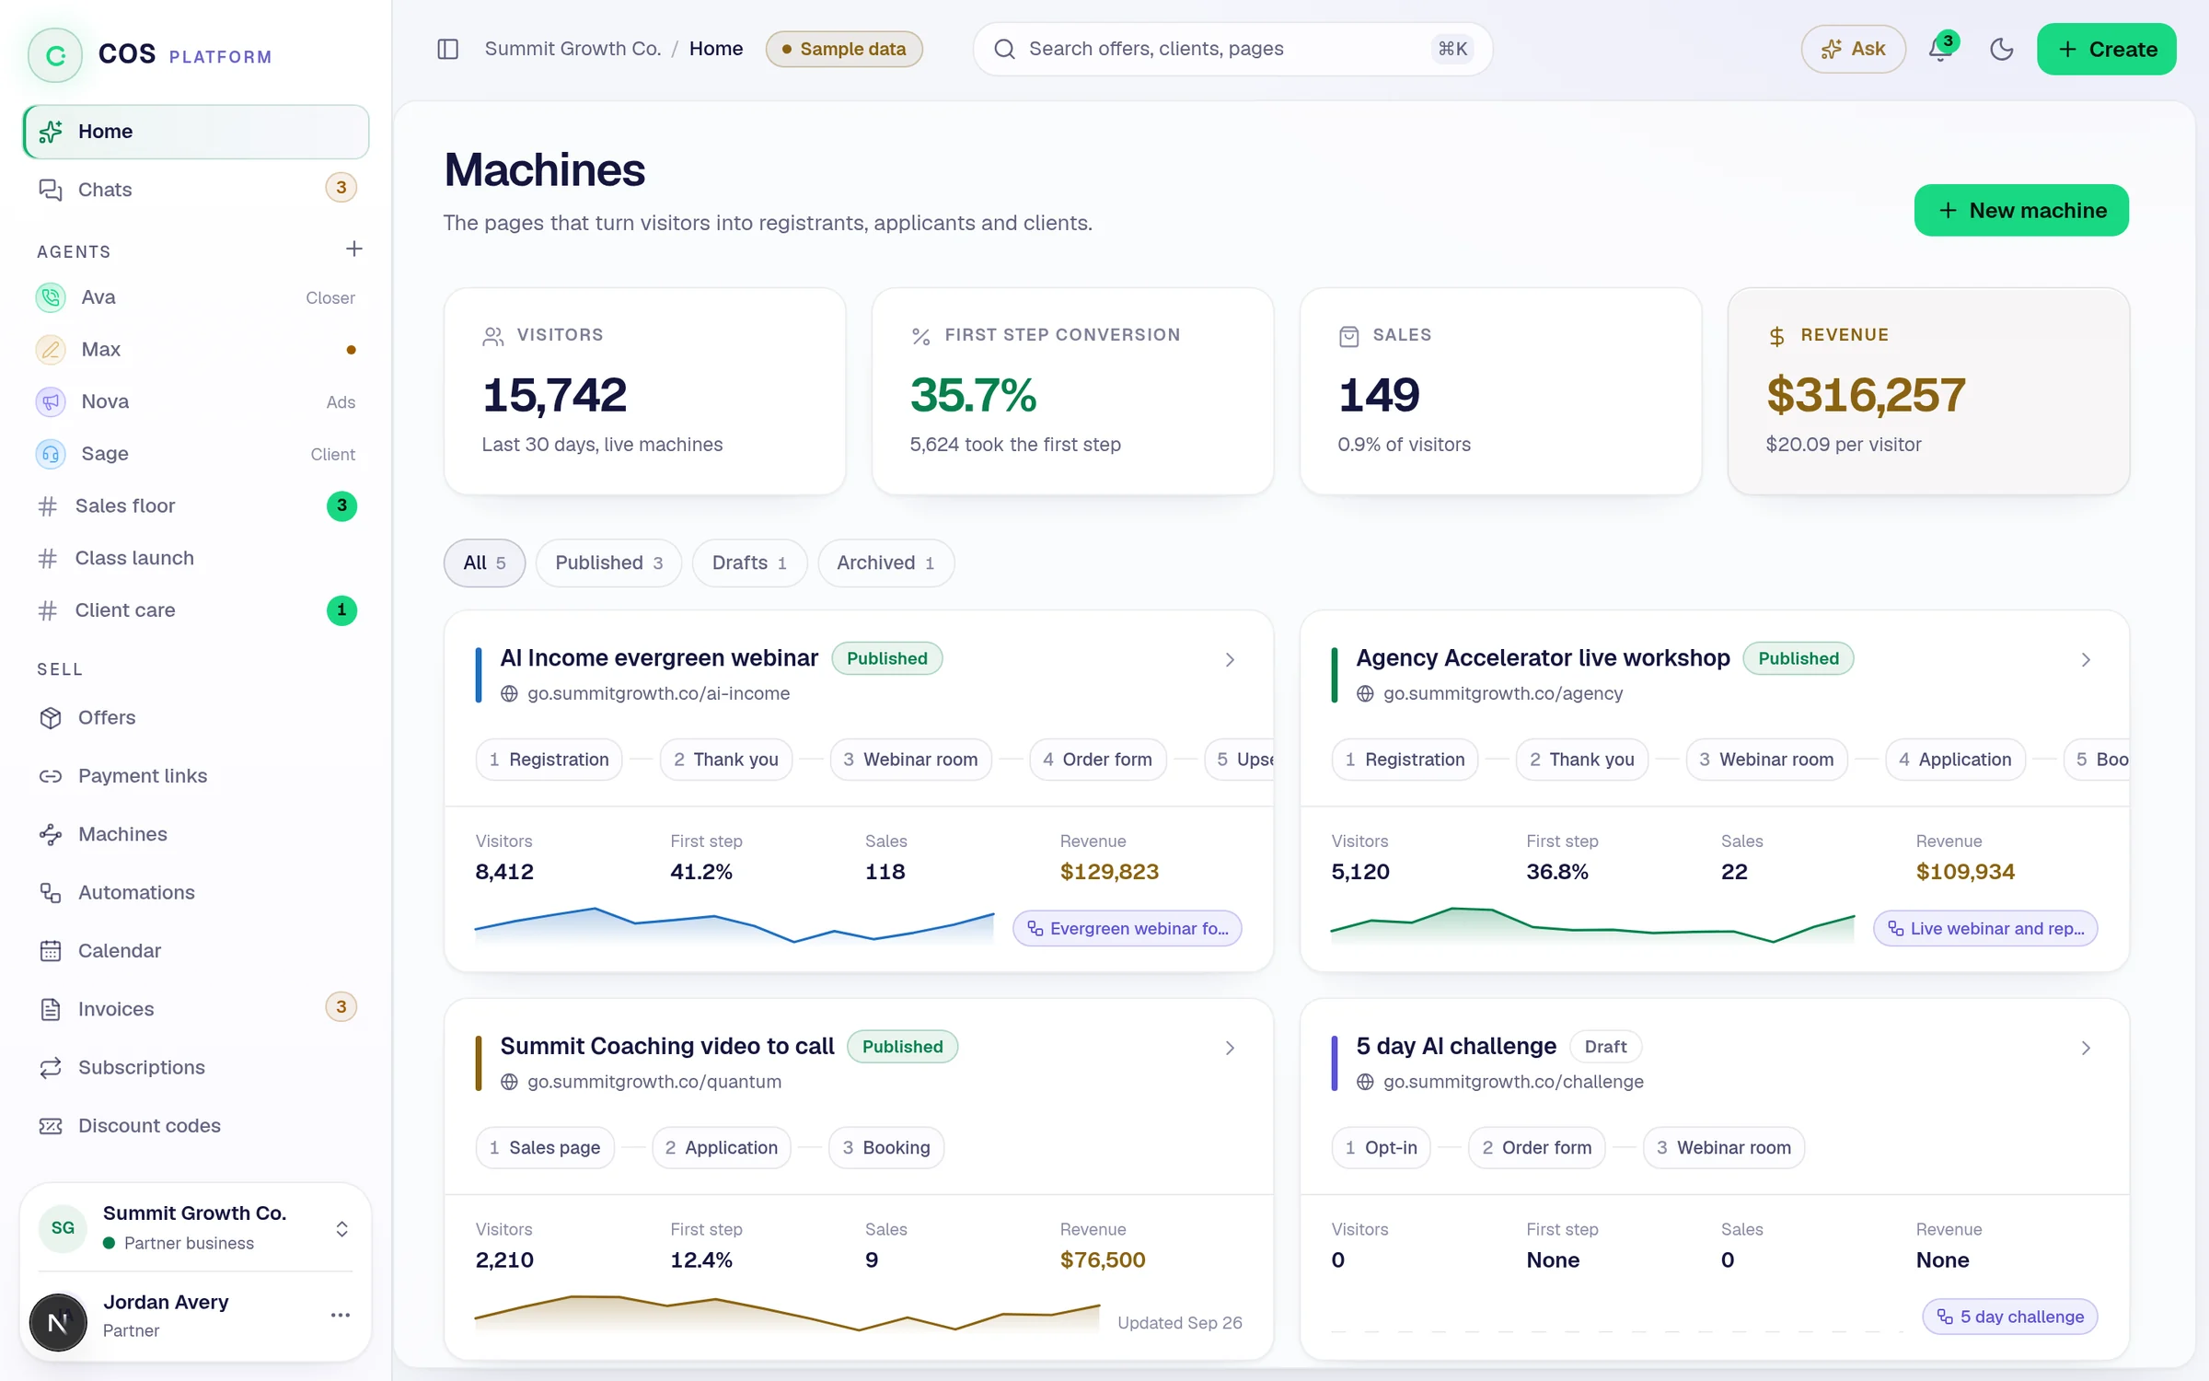The height and width of the screenshot is (1381, 2209).
Task: Open Client care channel
Action: [196, 610]
